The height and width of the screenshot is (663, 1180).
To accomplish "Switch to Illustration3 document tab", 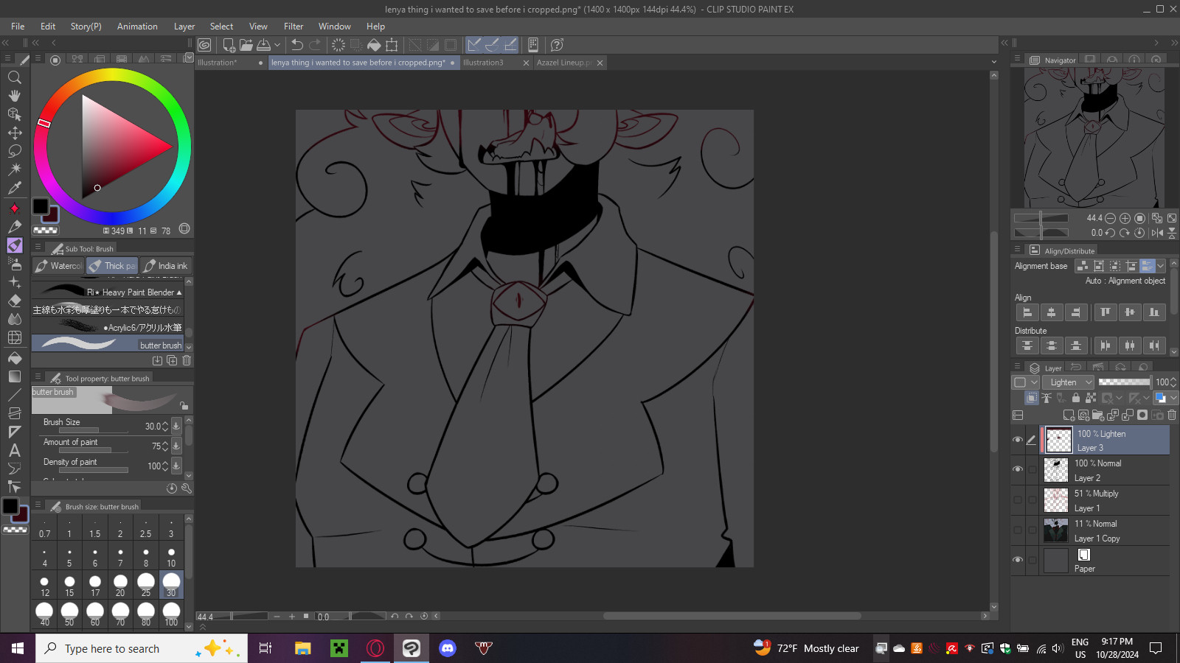I will coord(483,63).
